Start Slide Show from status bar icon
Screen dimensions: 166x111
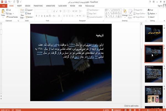click(139, 110)
